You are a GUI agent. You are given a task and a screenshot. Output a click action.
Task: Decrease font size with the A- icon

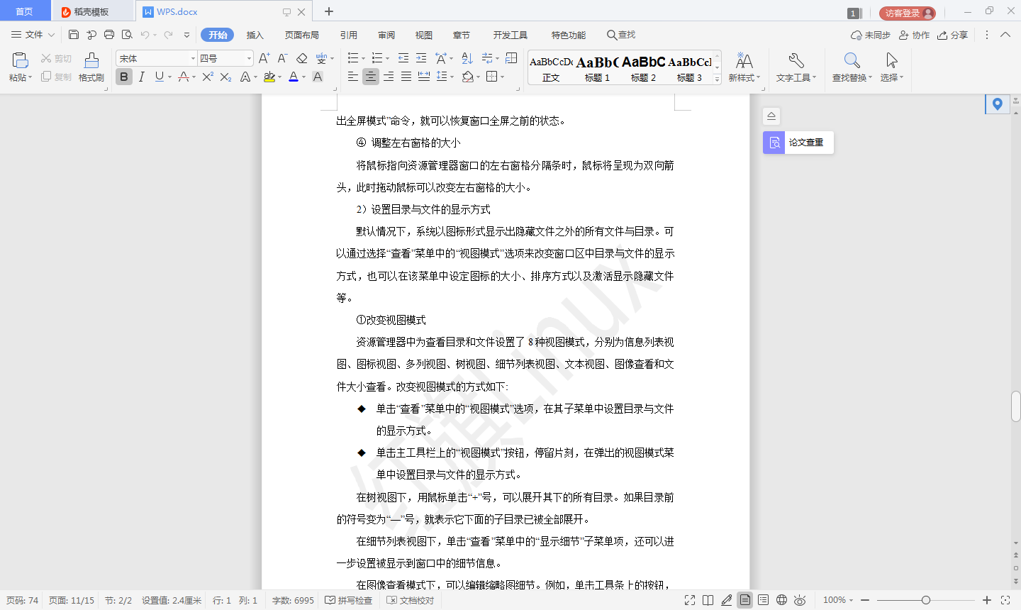click(282, 58)
